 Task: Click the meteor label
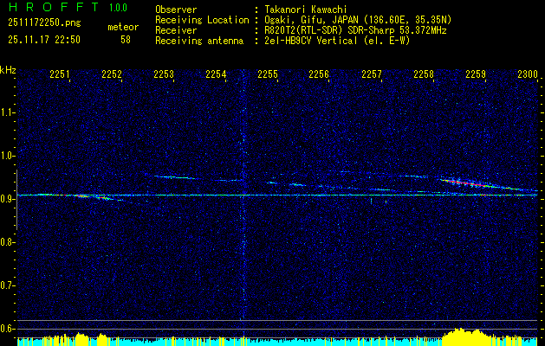(123, 27)
